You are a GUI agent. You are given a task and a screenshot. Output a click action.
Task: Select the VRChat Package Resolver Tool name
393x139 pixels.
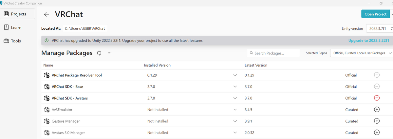(x=77, y=75)
